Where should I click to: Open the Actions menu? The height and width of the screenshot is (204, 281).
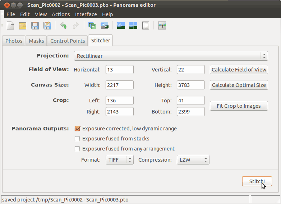click(61, 14)
